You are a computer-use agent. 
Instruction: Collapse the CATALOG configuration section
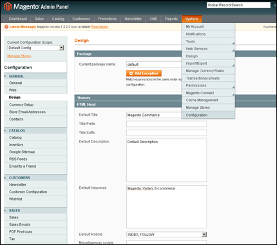pyautogui.click(x=35, y=130)
